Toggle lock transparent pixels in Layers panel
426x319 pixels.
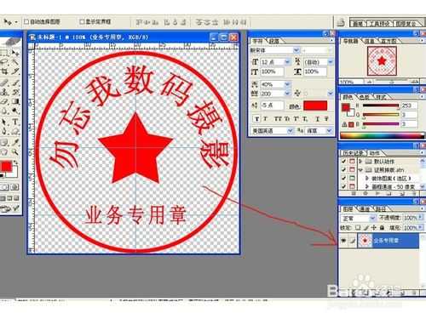click(x=358, y=227)
